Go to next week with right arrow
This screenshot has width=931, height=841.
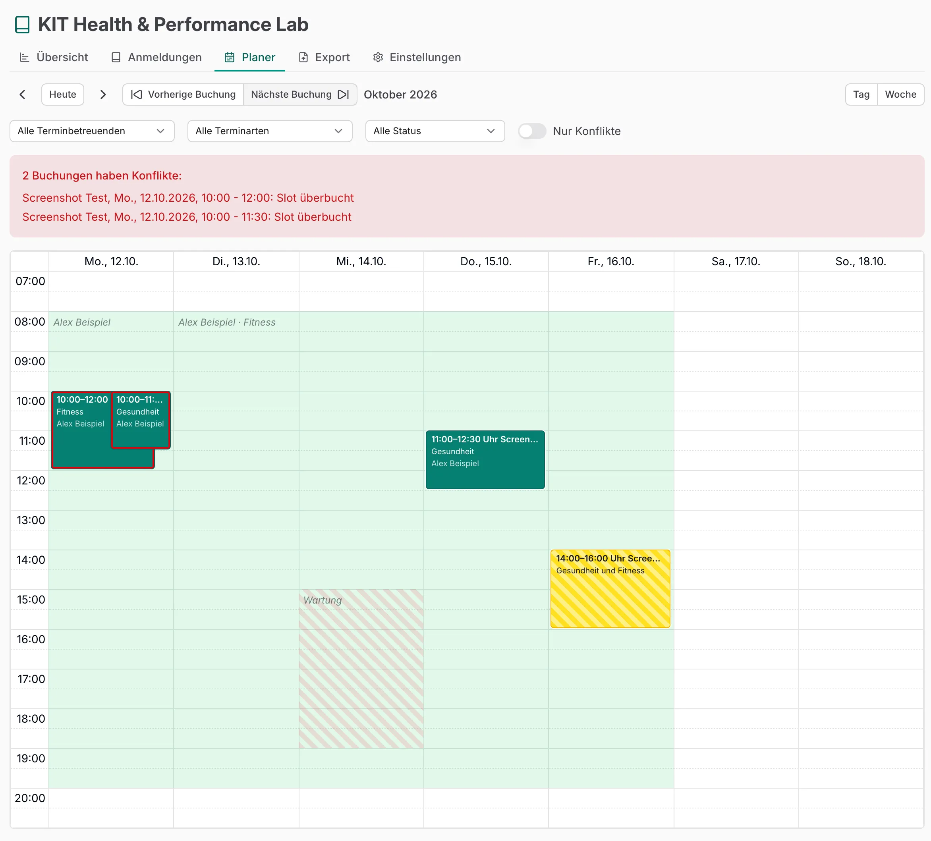coord(103,95)
